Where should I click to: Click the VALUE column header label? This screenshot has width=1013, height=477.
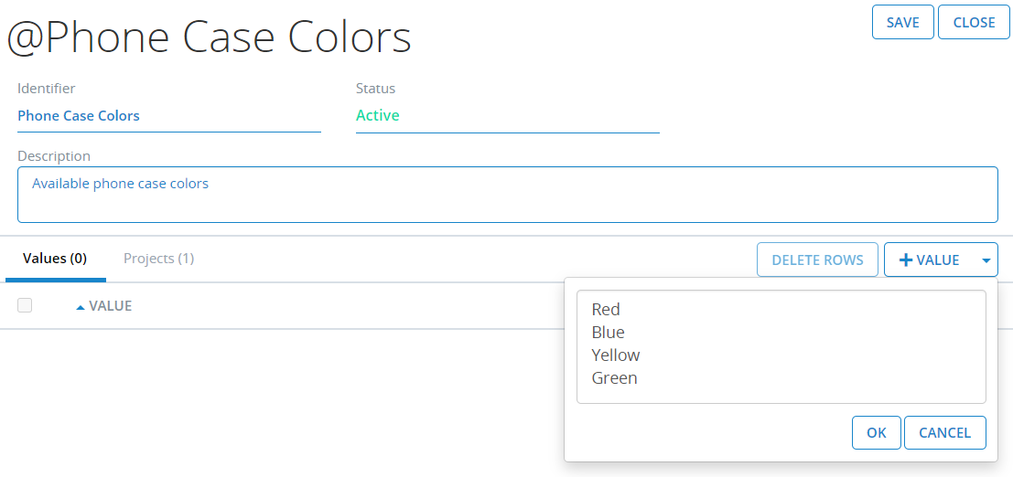[x=111, y=306]
